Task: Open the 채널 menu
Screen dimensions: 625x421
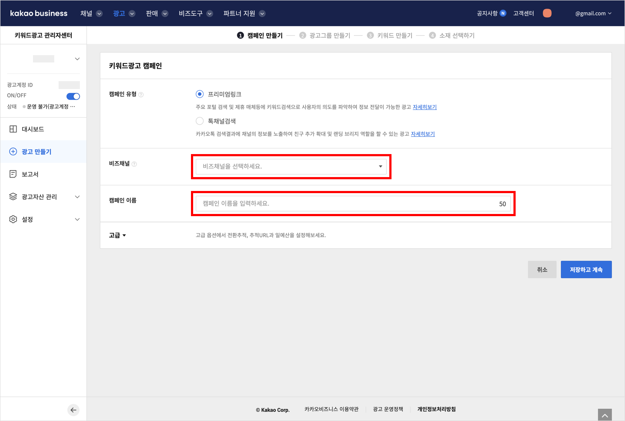Action: pos(91,13)
